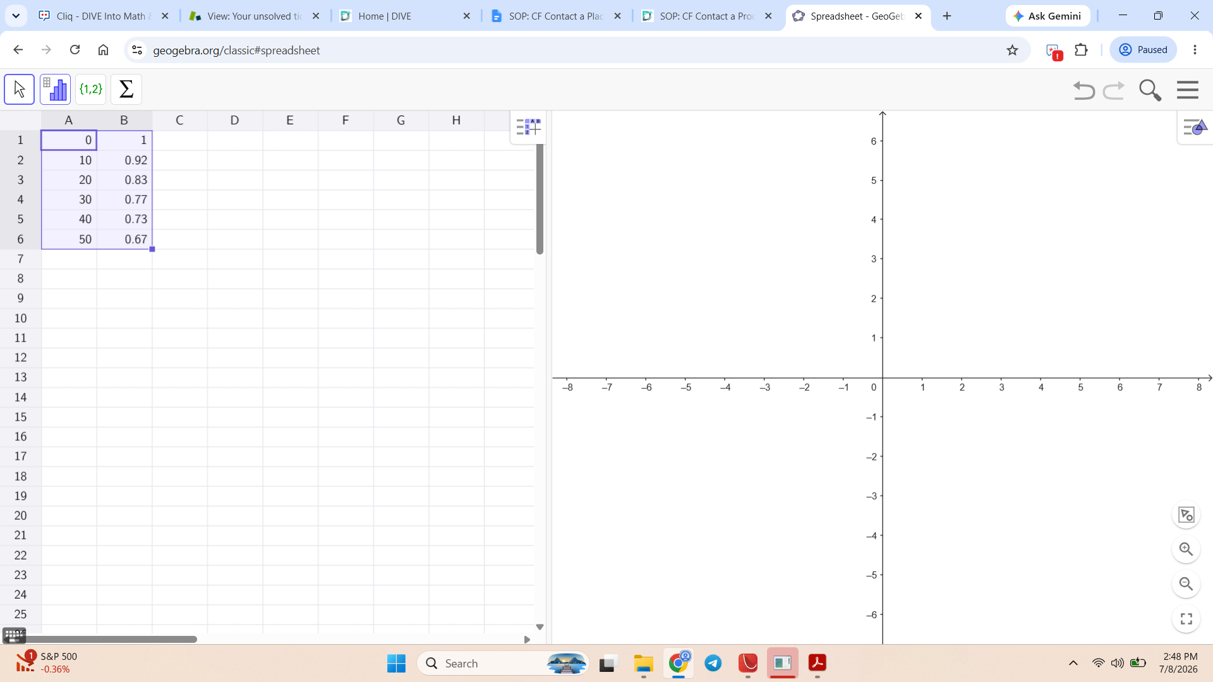Select column C header
The image size is (1213, 682).
[x=179, y=120]
